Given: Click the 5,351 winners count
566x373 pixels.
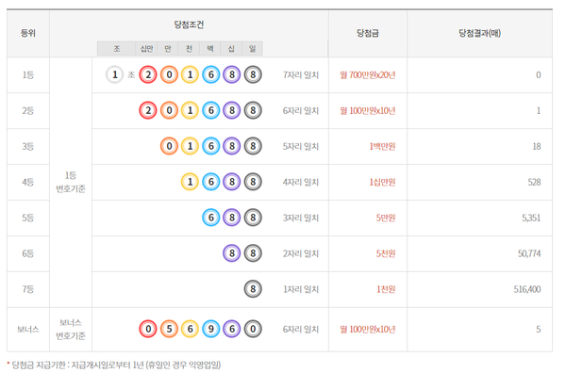Looking at the screenshot, I should (531, 218).
